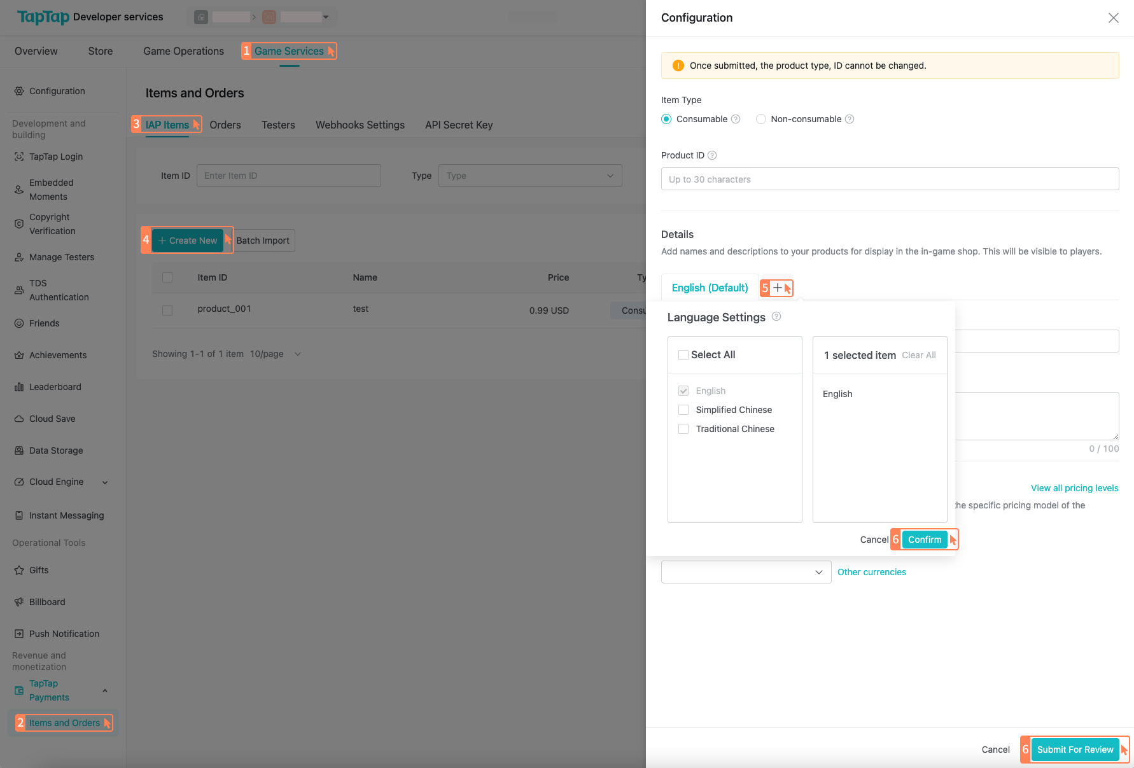
Task: Open the Game Services tab
Action: pos(289,51)
